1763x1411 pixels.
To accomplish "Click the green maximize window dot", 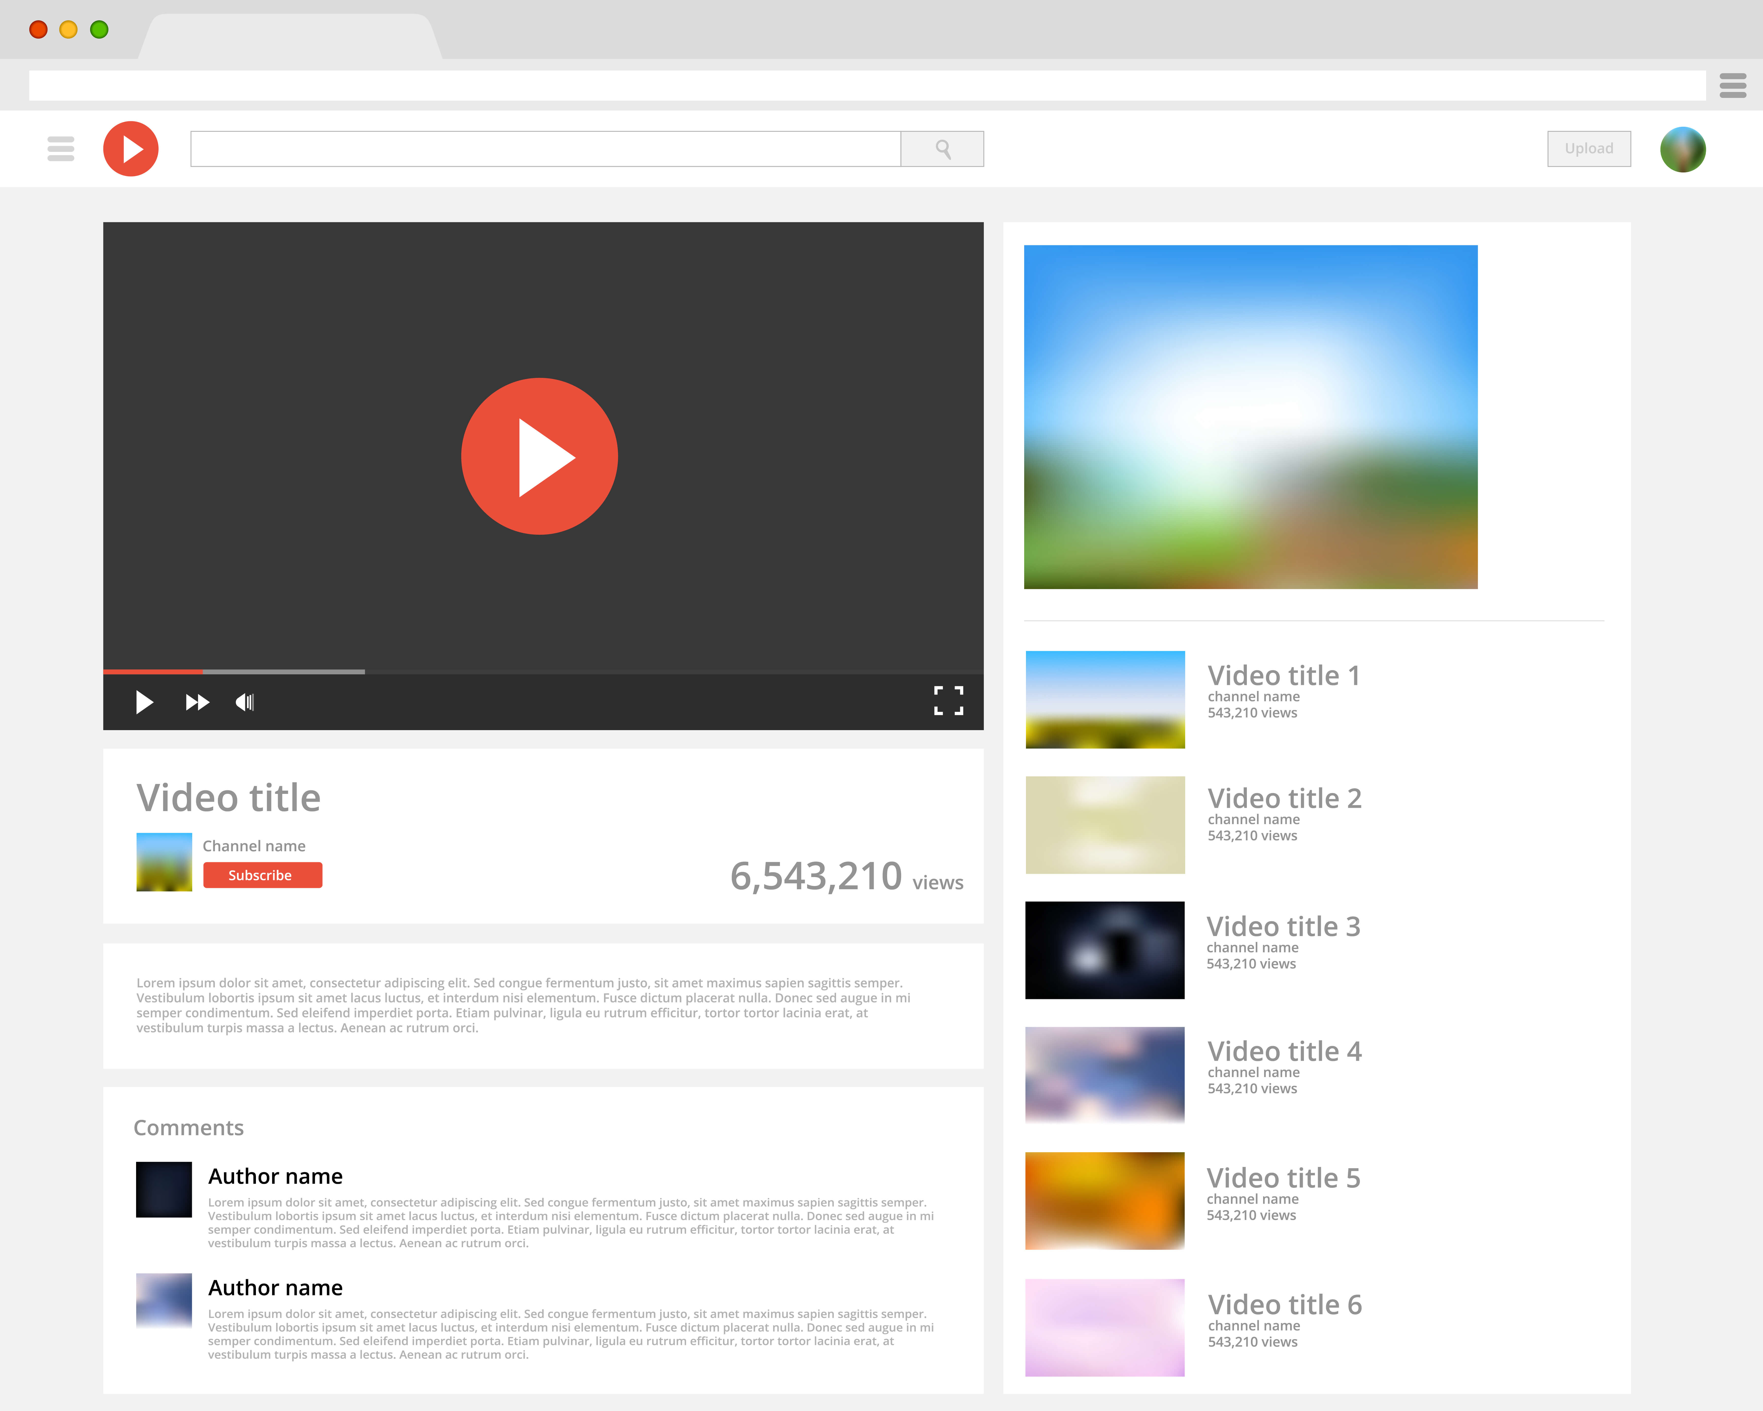I will coord(99,29).
